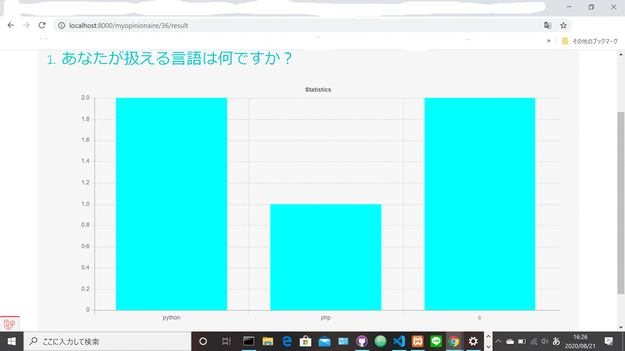The width and height of the screenshot is (625, 351).
Task: Launch LINE from the taskbar
Action: (436, 341)
